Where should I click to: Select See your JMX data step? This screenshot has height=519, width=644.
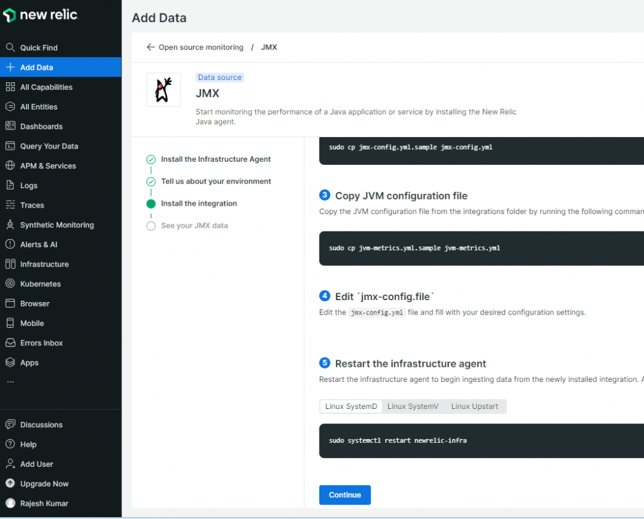click(194, 226)
